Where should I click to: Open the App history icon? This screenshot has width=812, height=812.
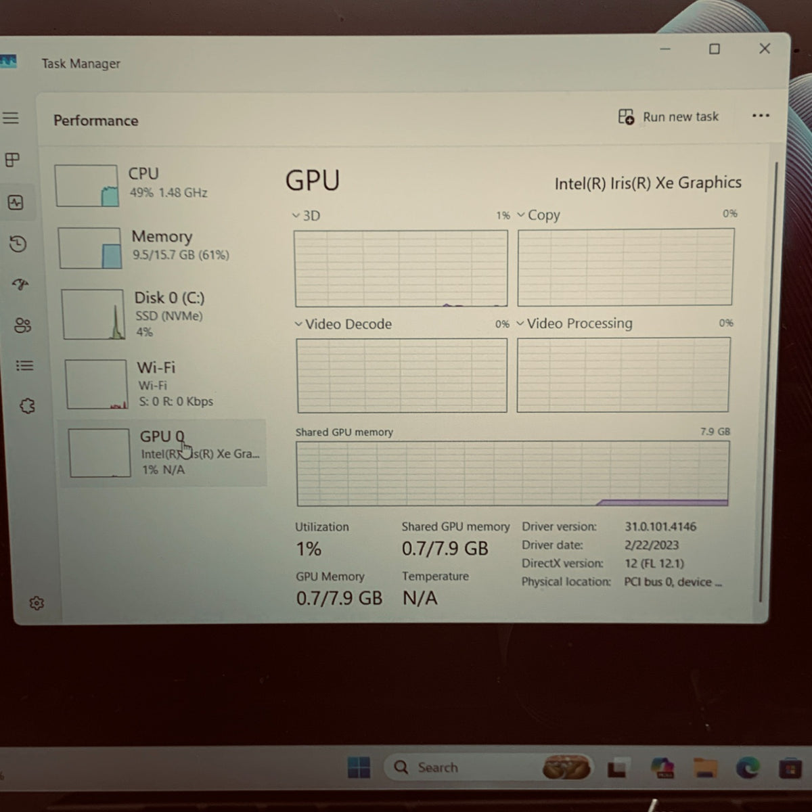click(x=18, y=244)
